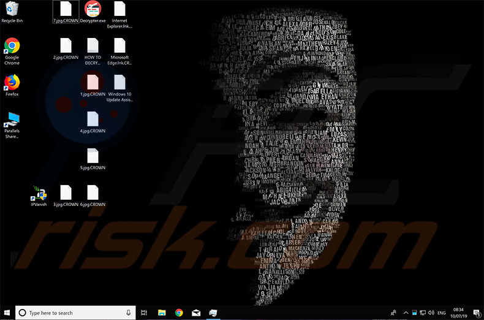
Task: Launch Decrypter.exe desktop icon
Action: click(93, 12)
